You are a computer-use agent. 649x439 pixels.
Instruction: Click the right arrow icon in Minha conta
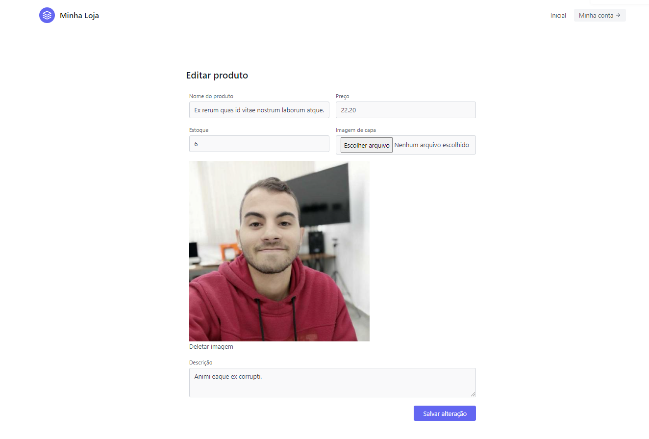pos(618,15)
